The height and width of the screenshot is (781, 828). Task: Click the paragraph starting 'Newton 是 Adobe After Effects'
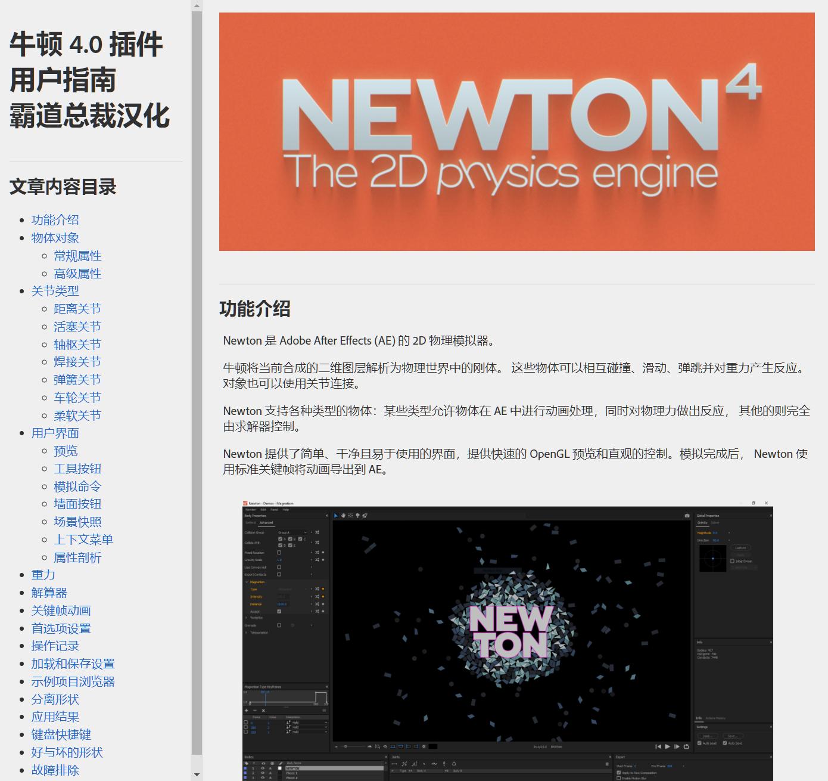click(x=359, y=340)
